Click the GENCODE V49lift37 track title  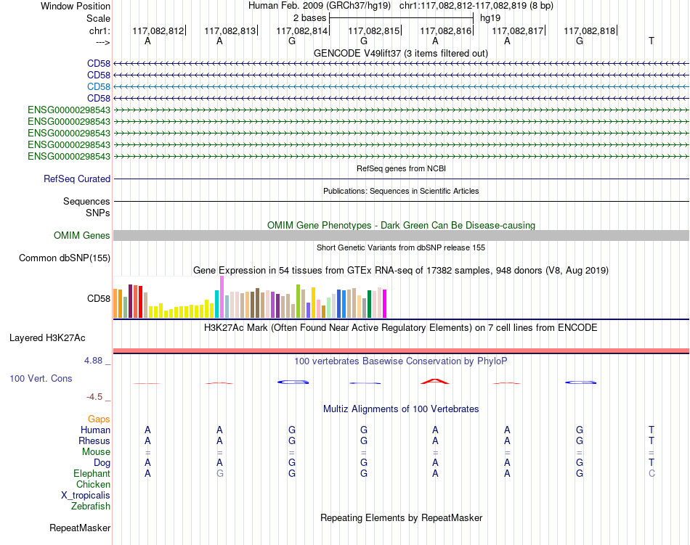click(x=400, y=54)
